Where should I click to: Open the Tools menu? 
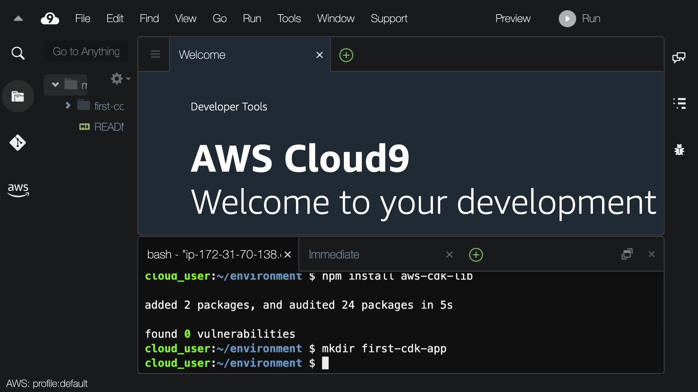[x=289, y=19]
